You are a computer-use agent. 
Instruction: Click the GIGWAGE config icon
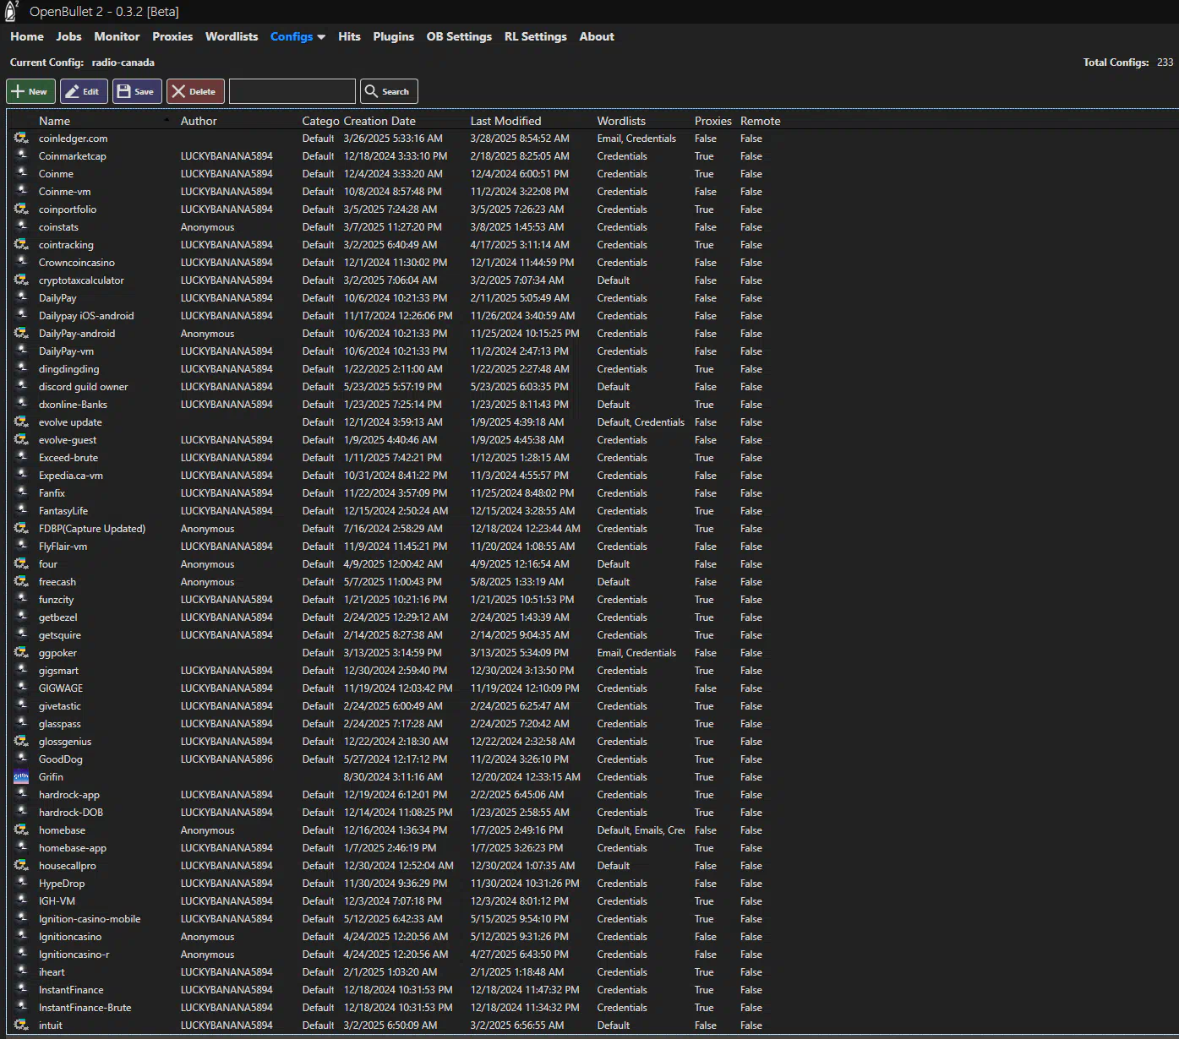coord(21,688)
